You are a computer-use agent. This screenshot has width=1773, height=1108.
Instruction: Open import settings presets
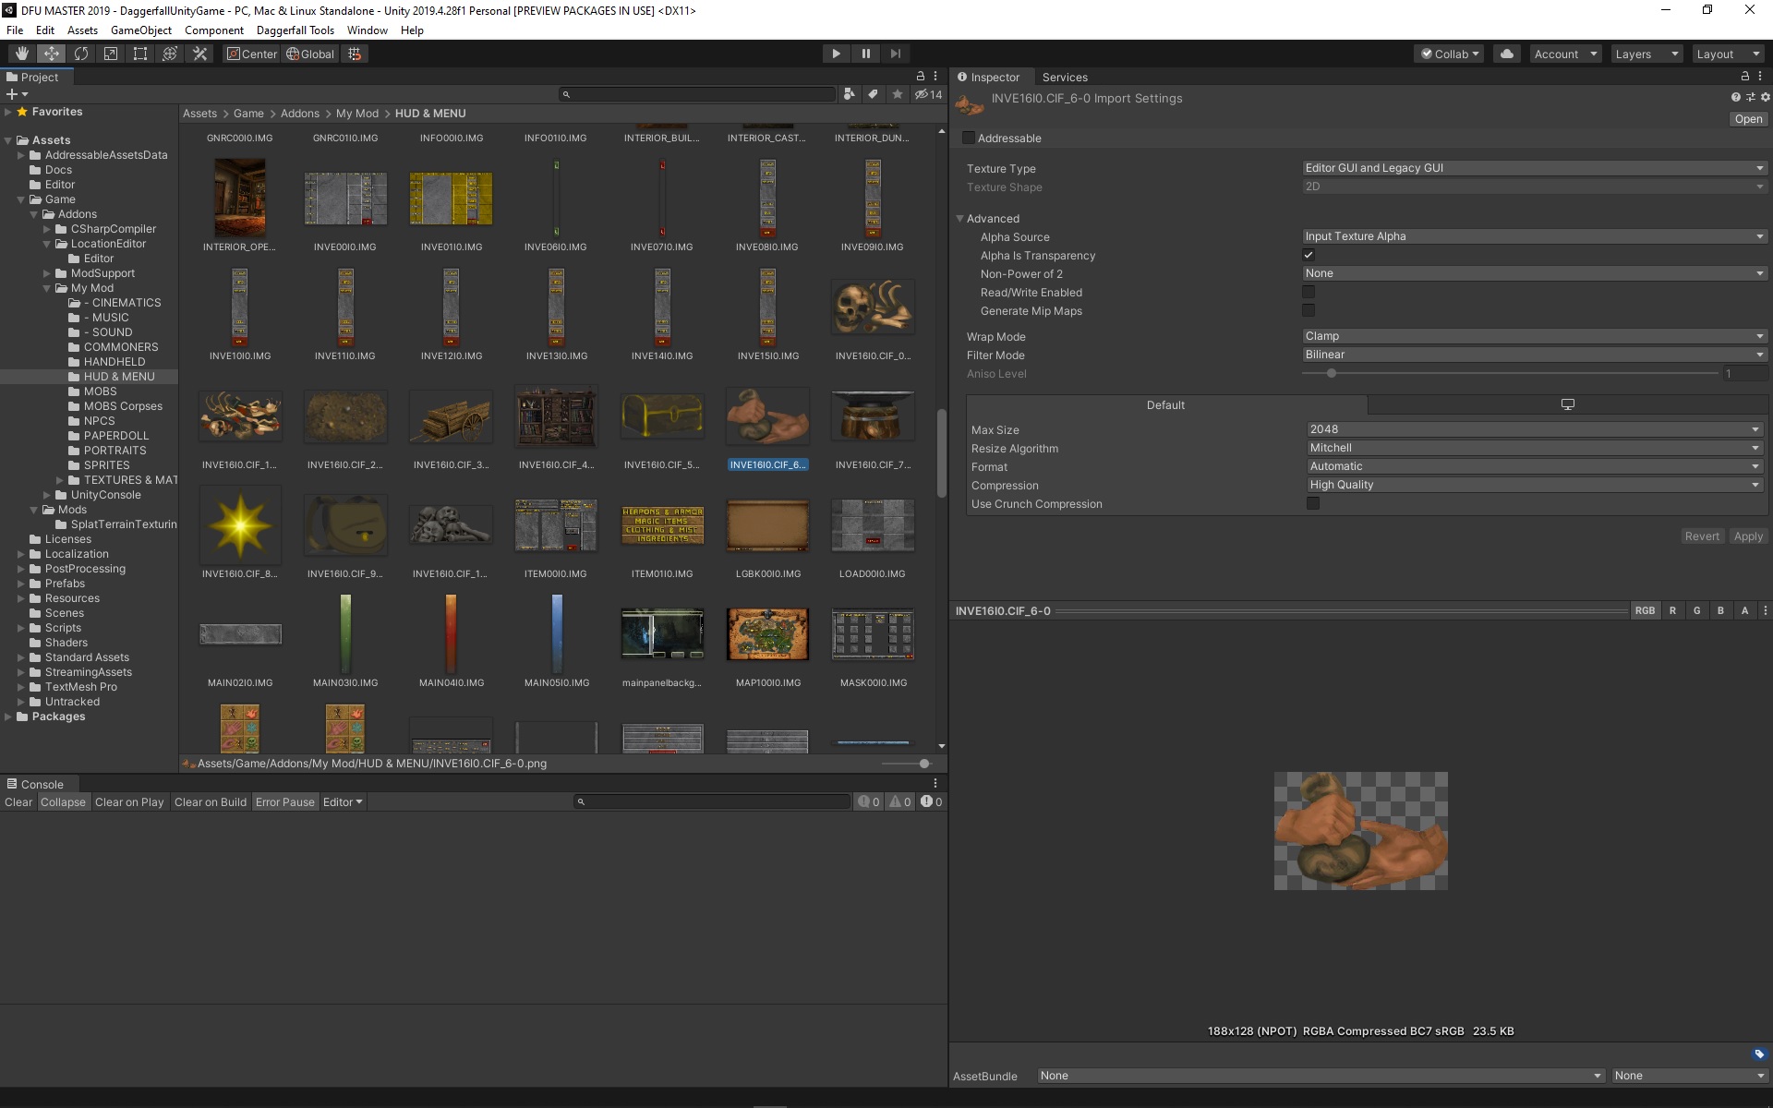(x=1750, y=97)
